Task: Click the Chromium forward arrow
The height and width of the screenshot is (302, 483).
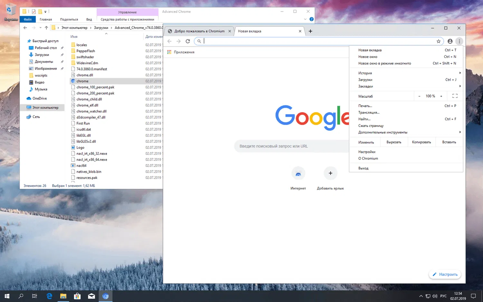Action: 178,41
